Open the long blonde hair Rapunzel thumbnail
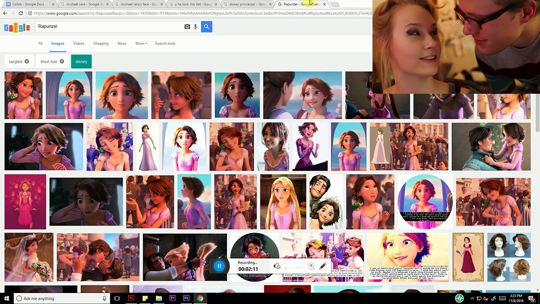The width and height of the screenshot is (540, 304). click(283, 202)
